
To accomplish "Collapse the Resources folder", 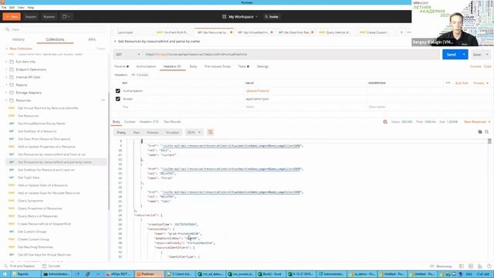I will point(6,100).
